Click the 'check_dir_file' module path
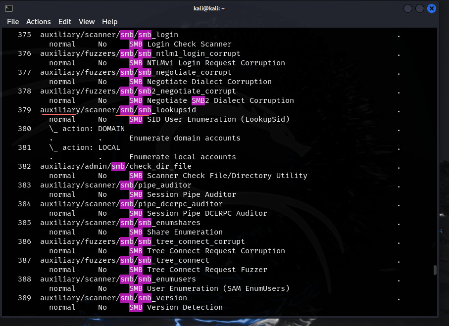The image size is (449, 326). [x=116, y=167]
